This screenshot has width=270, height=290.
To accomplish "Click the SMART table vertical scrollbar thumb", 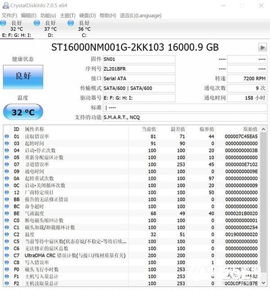I will point(264,202).
